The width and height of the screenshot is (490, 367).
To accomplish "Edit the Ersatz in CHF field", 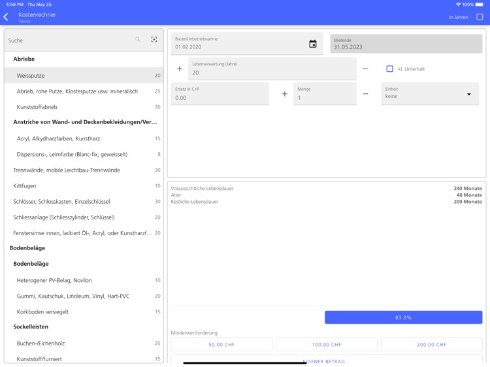I will pos(220,93).
